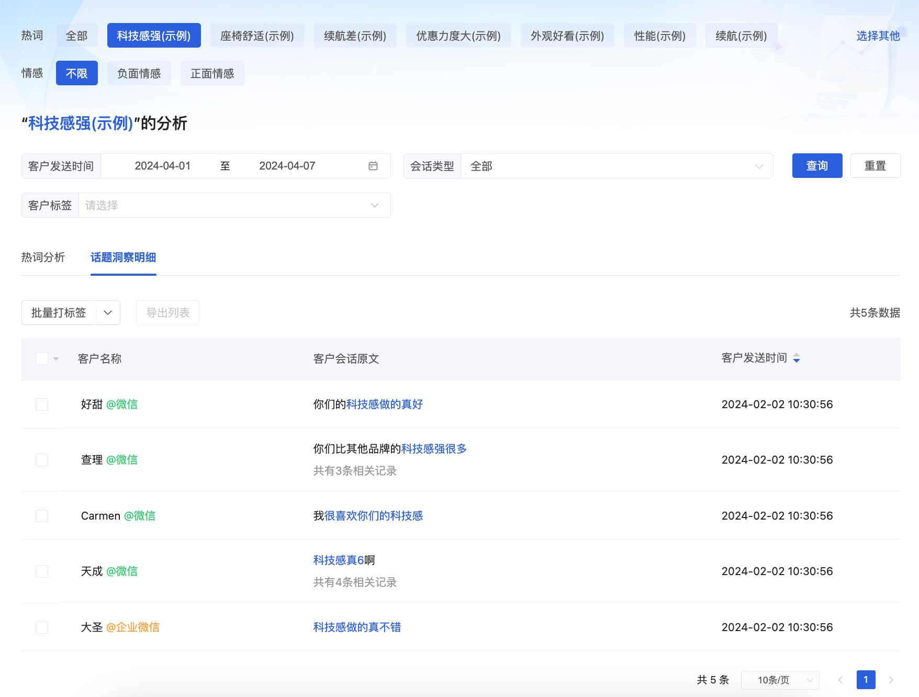919x697 pixels.
Task: Select 座椅舒适(示例) hot word
Action: (257, 36)
